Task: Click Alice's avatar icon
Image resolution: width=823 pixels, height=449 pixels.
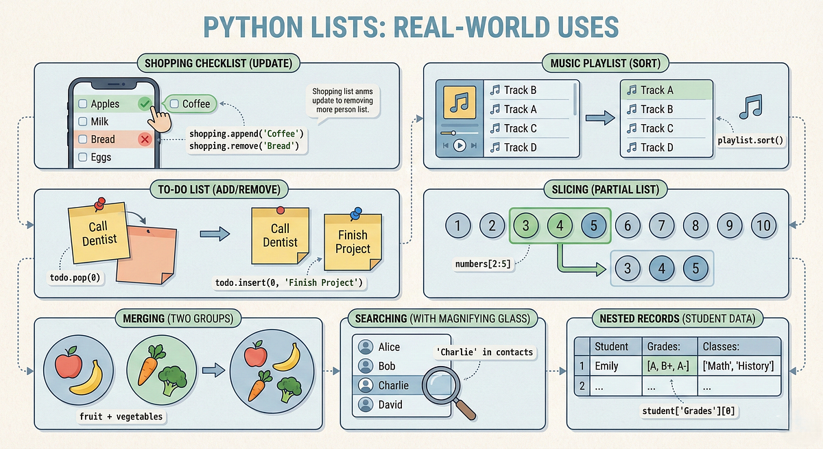Action: pos(366,347)
